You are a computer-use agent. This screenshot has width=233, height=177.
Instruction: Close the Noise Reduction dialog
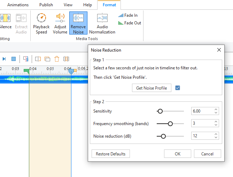point(219,50)
